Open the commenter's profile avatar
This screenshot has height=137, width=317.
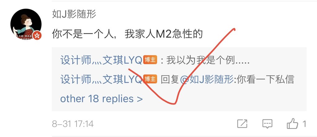coord(26,24)
